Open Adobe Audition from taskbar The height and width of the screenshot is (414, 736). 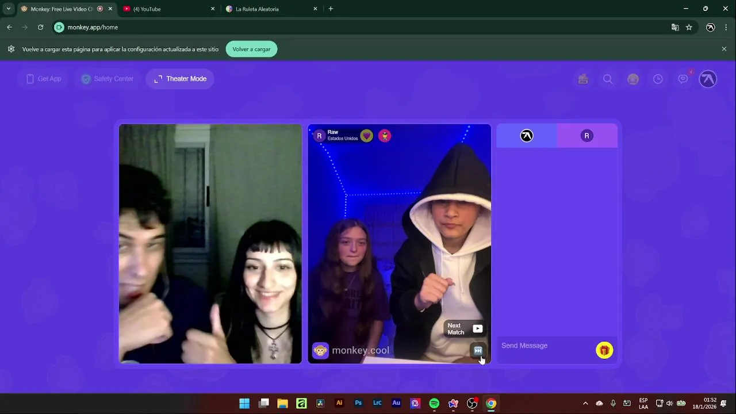pyautogui.click(x=396, y=403)
